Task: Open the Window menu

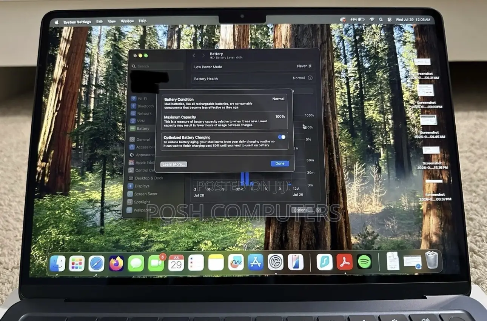Action: point(127,22)
